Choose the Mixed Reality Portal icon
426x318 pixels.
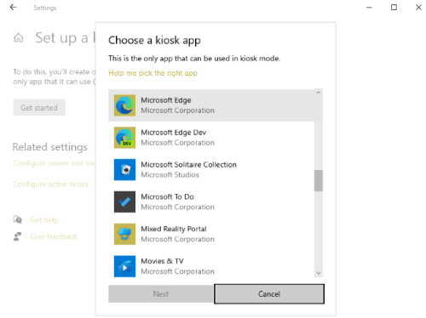124,234
